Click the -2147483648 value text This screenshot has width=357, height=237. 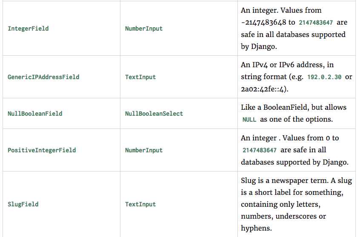coord(263,22)
